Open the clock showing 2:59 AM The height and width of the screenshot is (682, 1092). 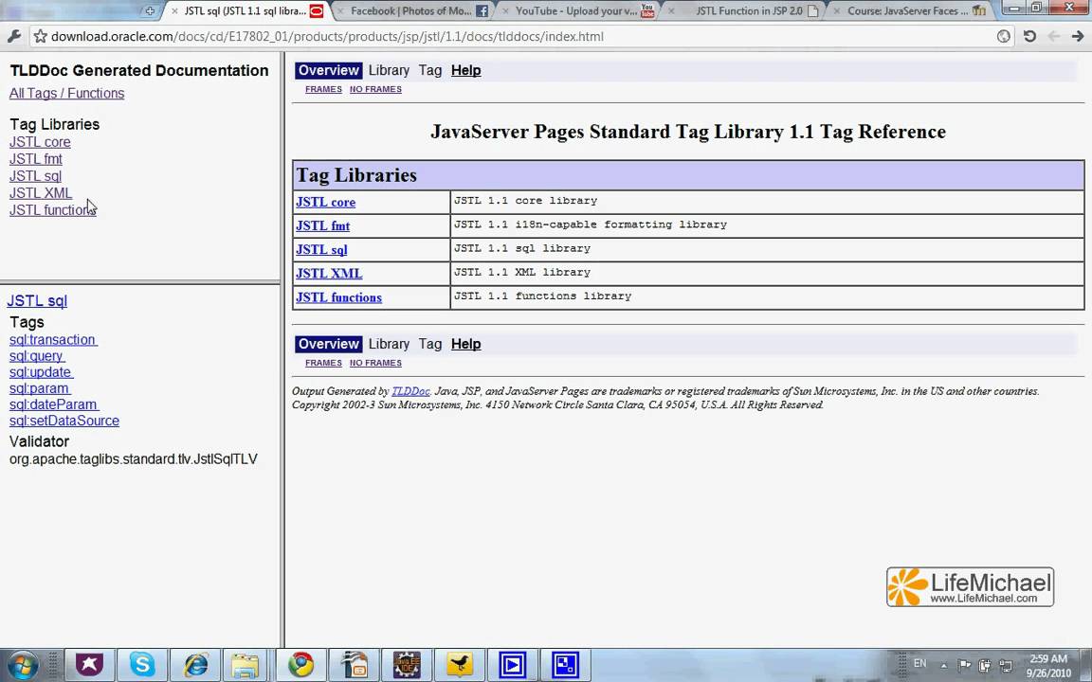coord(1048,665)
